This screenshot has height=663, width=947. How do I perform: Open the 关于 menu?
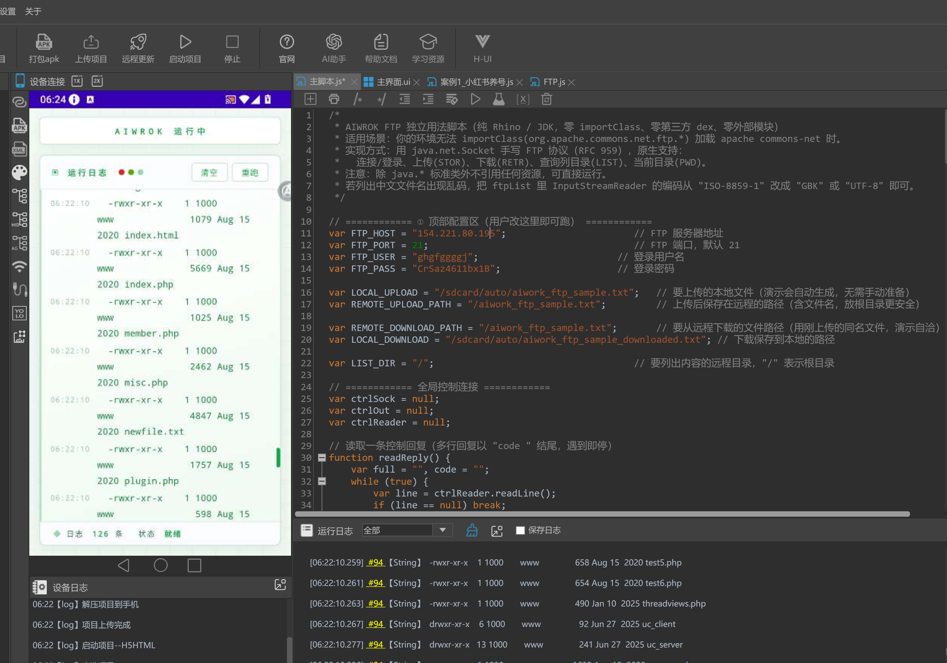point(33,11)
